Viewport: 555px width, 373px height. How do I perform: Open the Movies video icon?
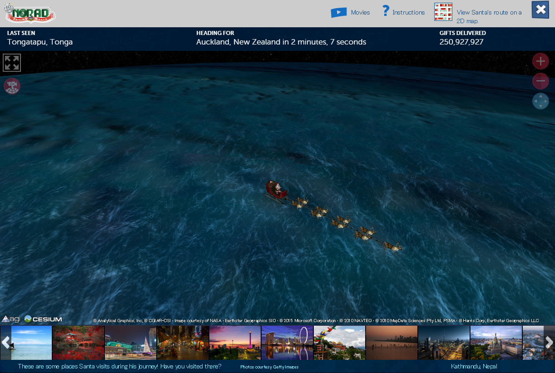(x=339, y=13)
